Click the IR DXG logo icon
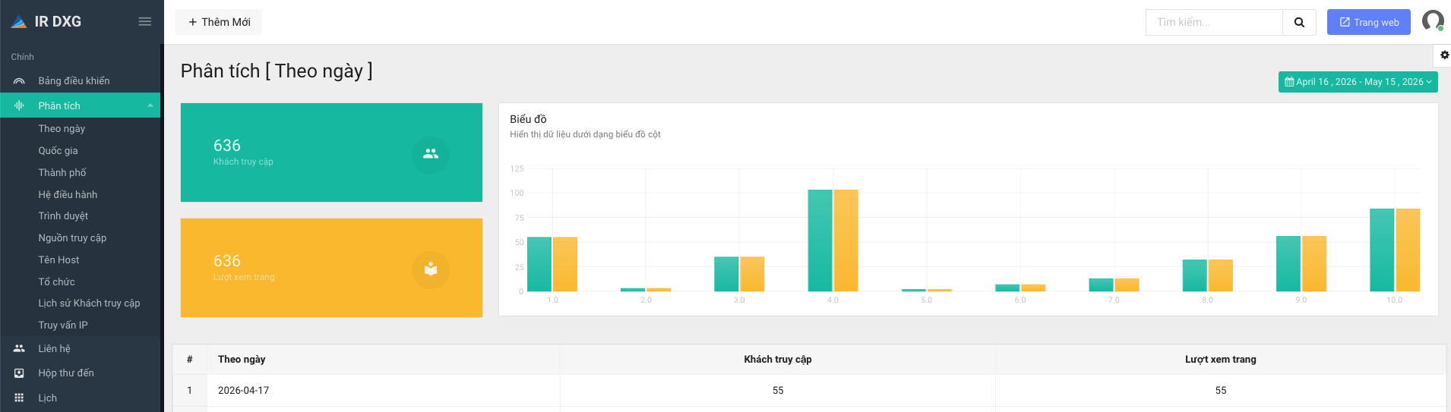 coord(19,23)
